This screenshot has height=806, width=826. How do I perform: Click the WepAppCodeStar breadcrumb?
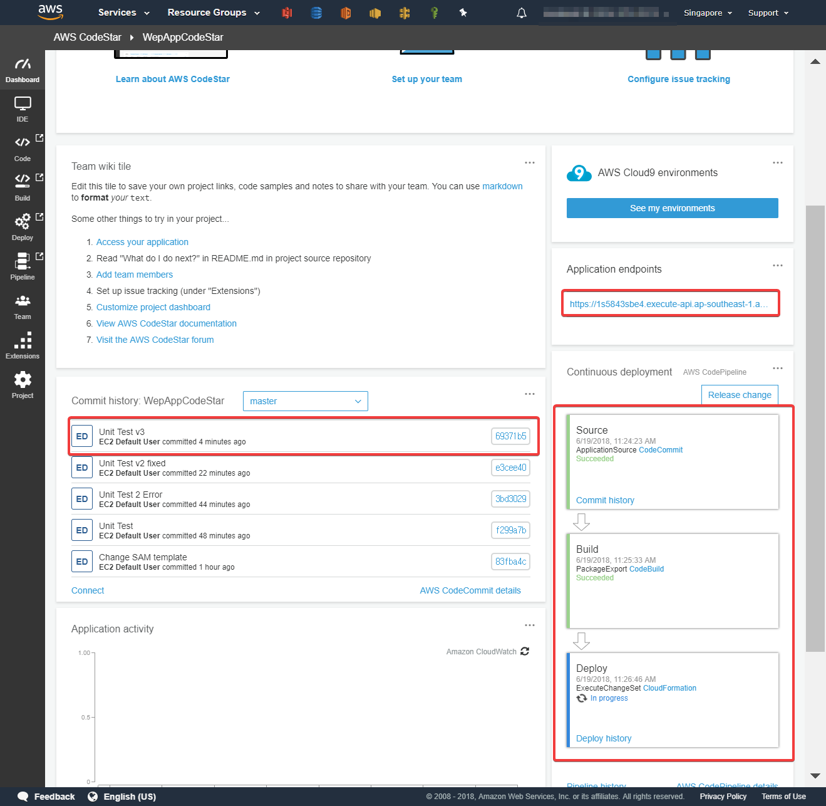pos(183,37)
